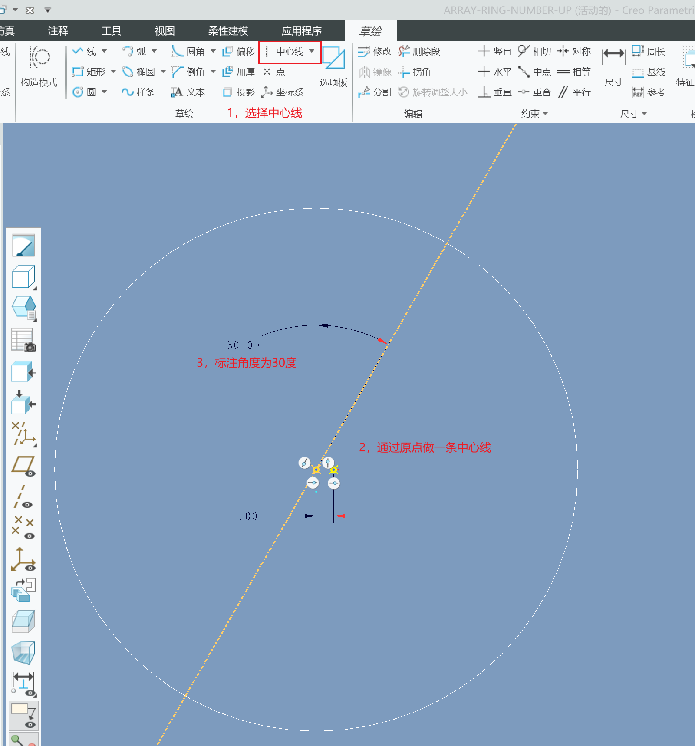
Task: Toggle coordinate system display in side toolbar
Action: click(x=23, y=559)
